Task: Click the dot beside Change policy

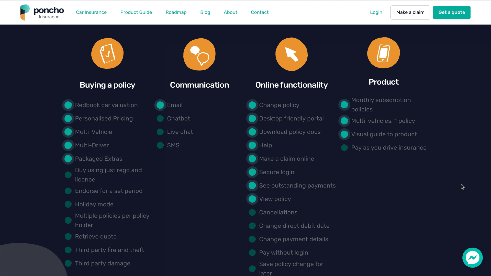Action: pos(252,105)
